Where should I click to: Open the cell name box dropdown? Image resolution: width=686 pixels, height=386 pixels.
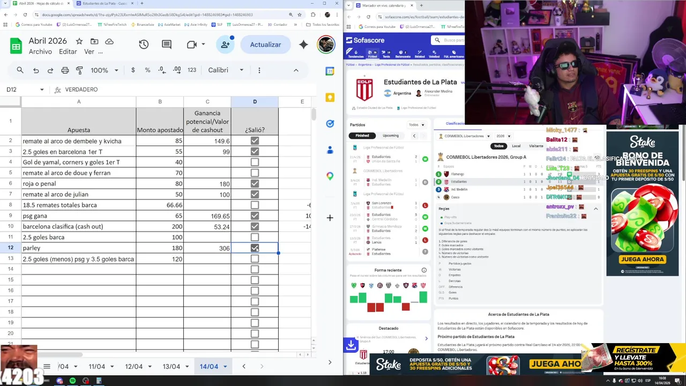click(x=42, y=90)
